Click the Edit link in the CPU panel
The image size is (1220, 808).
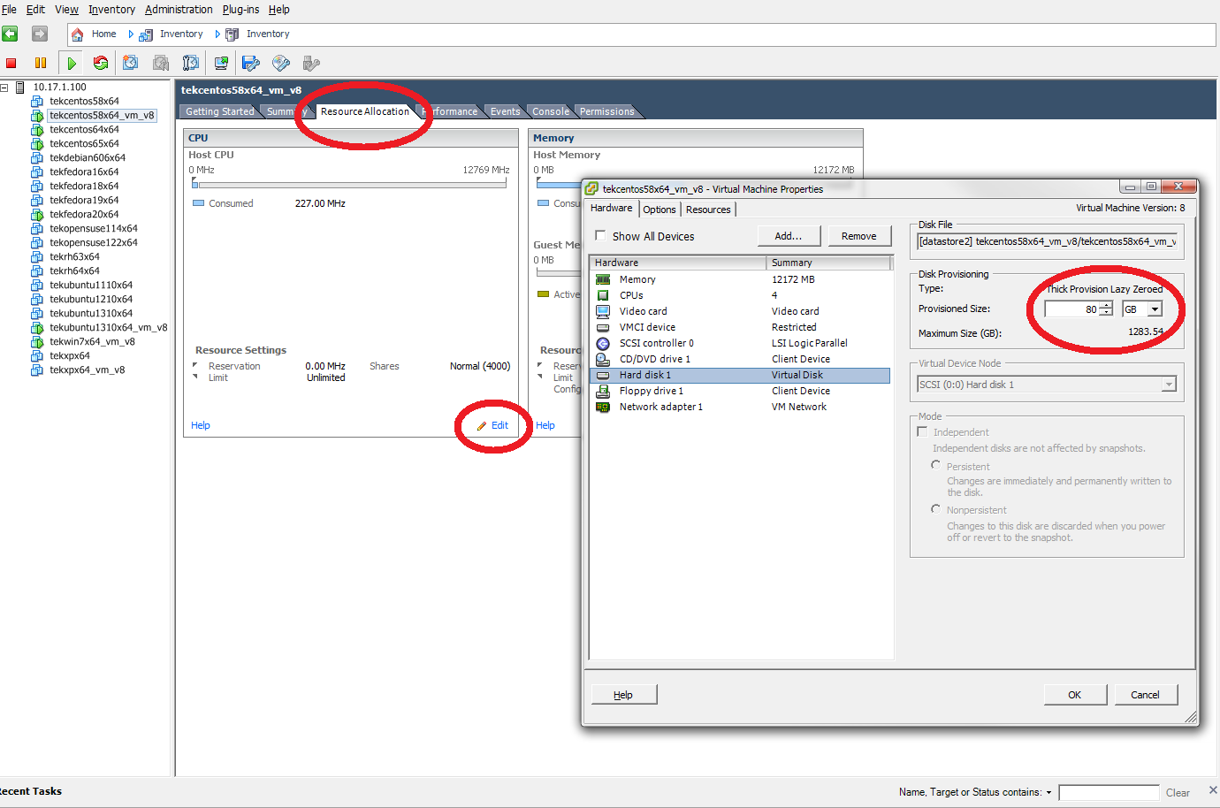(x=499, y=425)
